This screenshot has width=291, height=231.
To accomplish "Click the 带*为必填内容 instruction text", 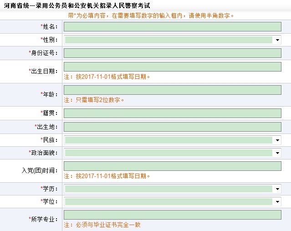I will click(x=151, y=16).
